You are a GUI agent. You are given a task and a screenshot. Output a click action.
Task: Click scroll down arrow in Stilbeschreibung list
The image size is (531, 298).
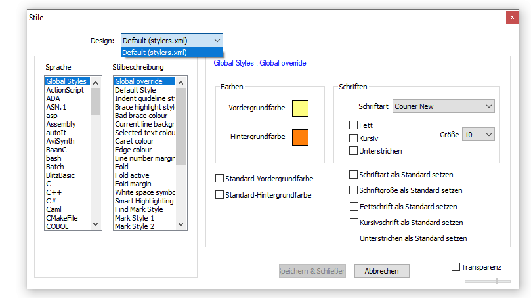(181, 224)
